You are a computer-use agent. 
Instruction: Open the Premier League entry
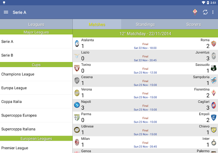36,148
